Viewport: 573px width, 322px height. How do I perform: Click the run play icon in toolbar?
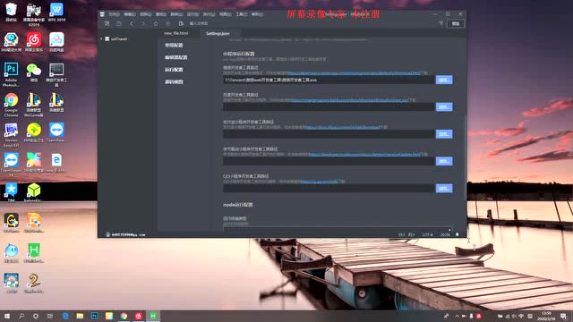coord(167,23)
